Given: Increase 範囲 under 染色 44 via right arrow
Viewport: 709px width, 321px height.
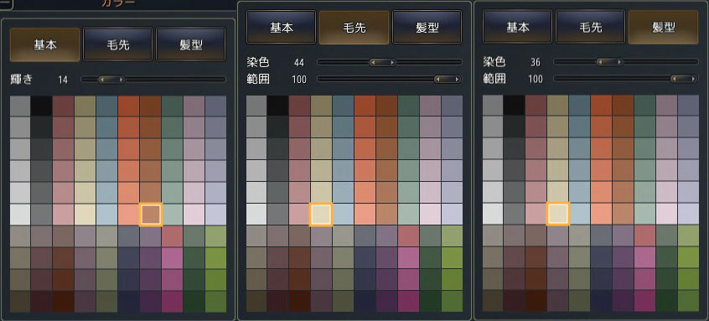Looking at the screenshot, I should pos(457,79).
